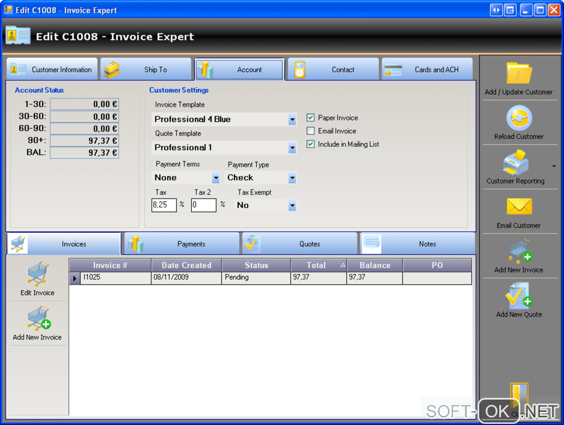Expand the Payment Type dropdown
The image size is (564, 425).
click(x=292, y=177)
